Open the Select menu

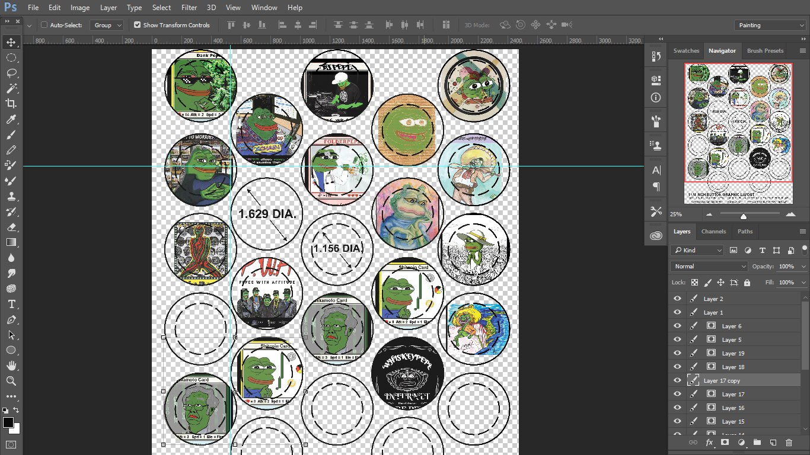(x=161, y=8)
